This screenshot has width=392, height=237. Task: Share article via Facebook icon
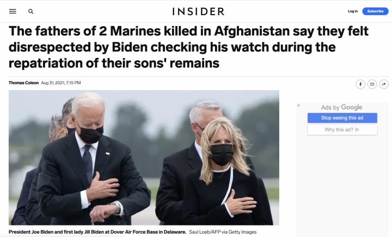[360, 84]
